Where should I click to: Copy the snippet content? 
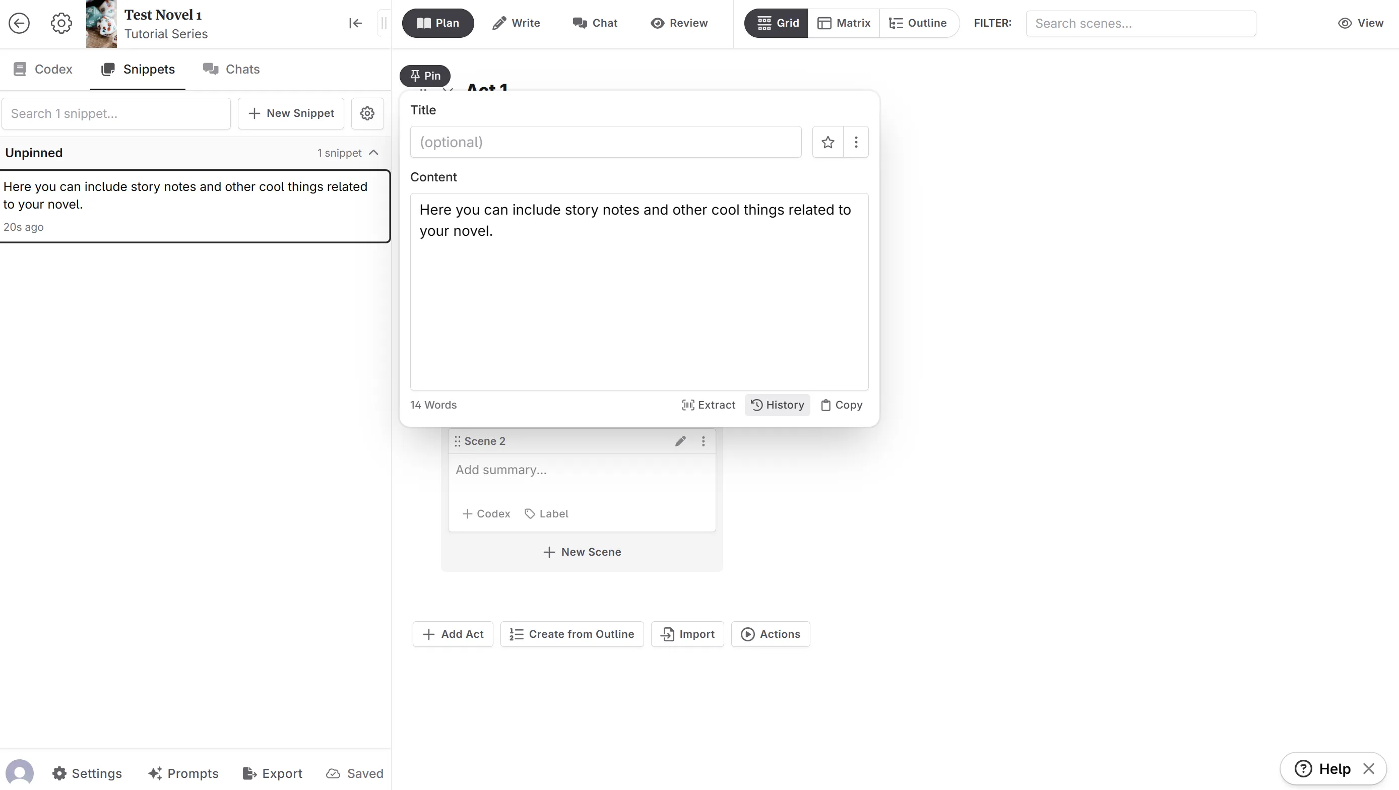[x=841, y=405]
